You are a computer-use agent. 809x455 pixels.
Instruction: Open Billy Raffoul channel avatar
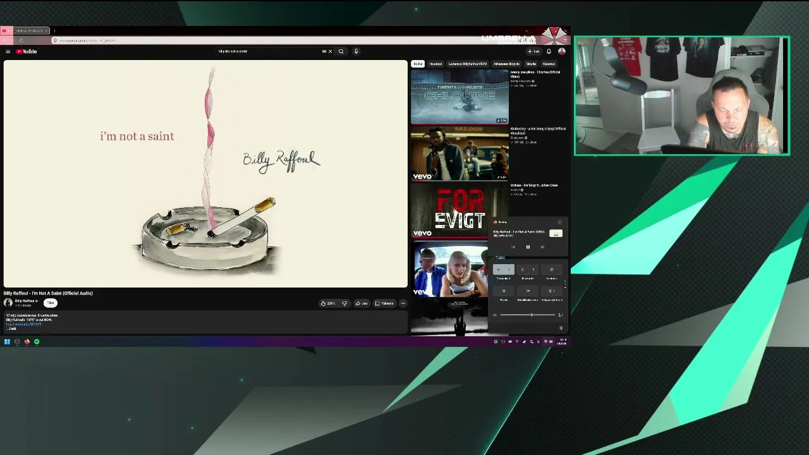pyautogui.click(x=8, y=303)
